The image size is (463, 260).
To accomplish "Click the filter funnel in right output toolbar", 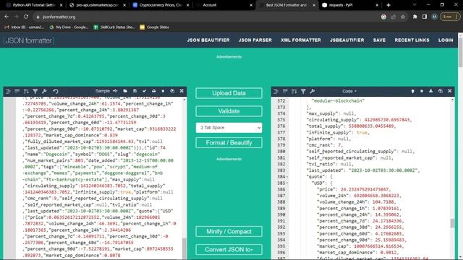I will tap(303, 92).
